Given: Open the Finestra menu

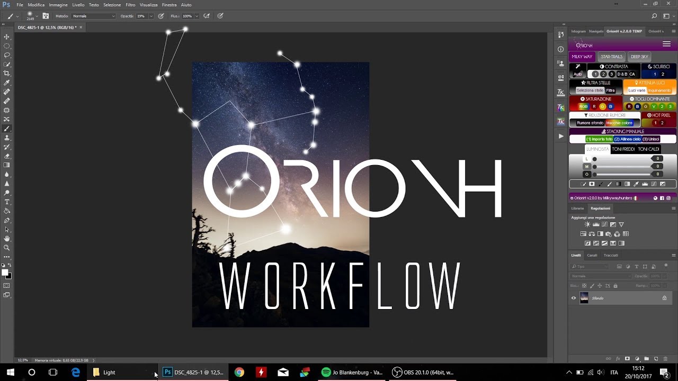Looking at the screenshot, I should point(169,5).
